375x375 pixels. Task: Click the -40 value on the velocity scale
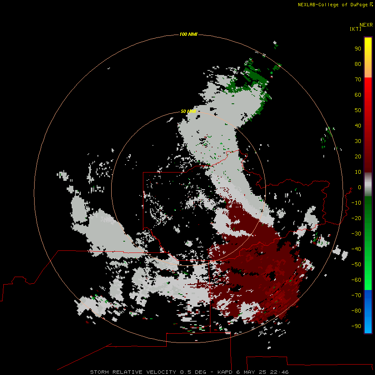pos(356,249)
